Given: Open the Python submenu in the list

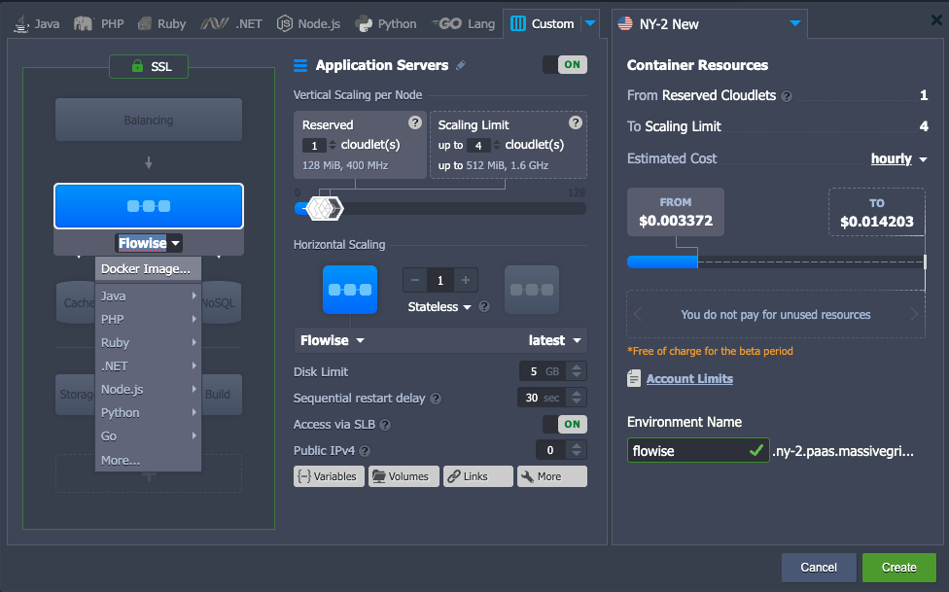Looking at the screenshot, I should 148,413.
